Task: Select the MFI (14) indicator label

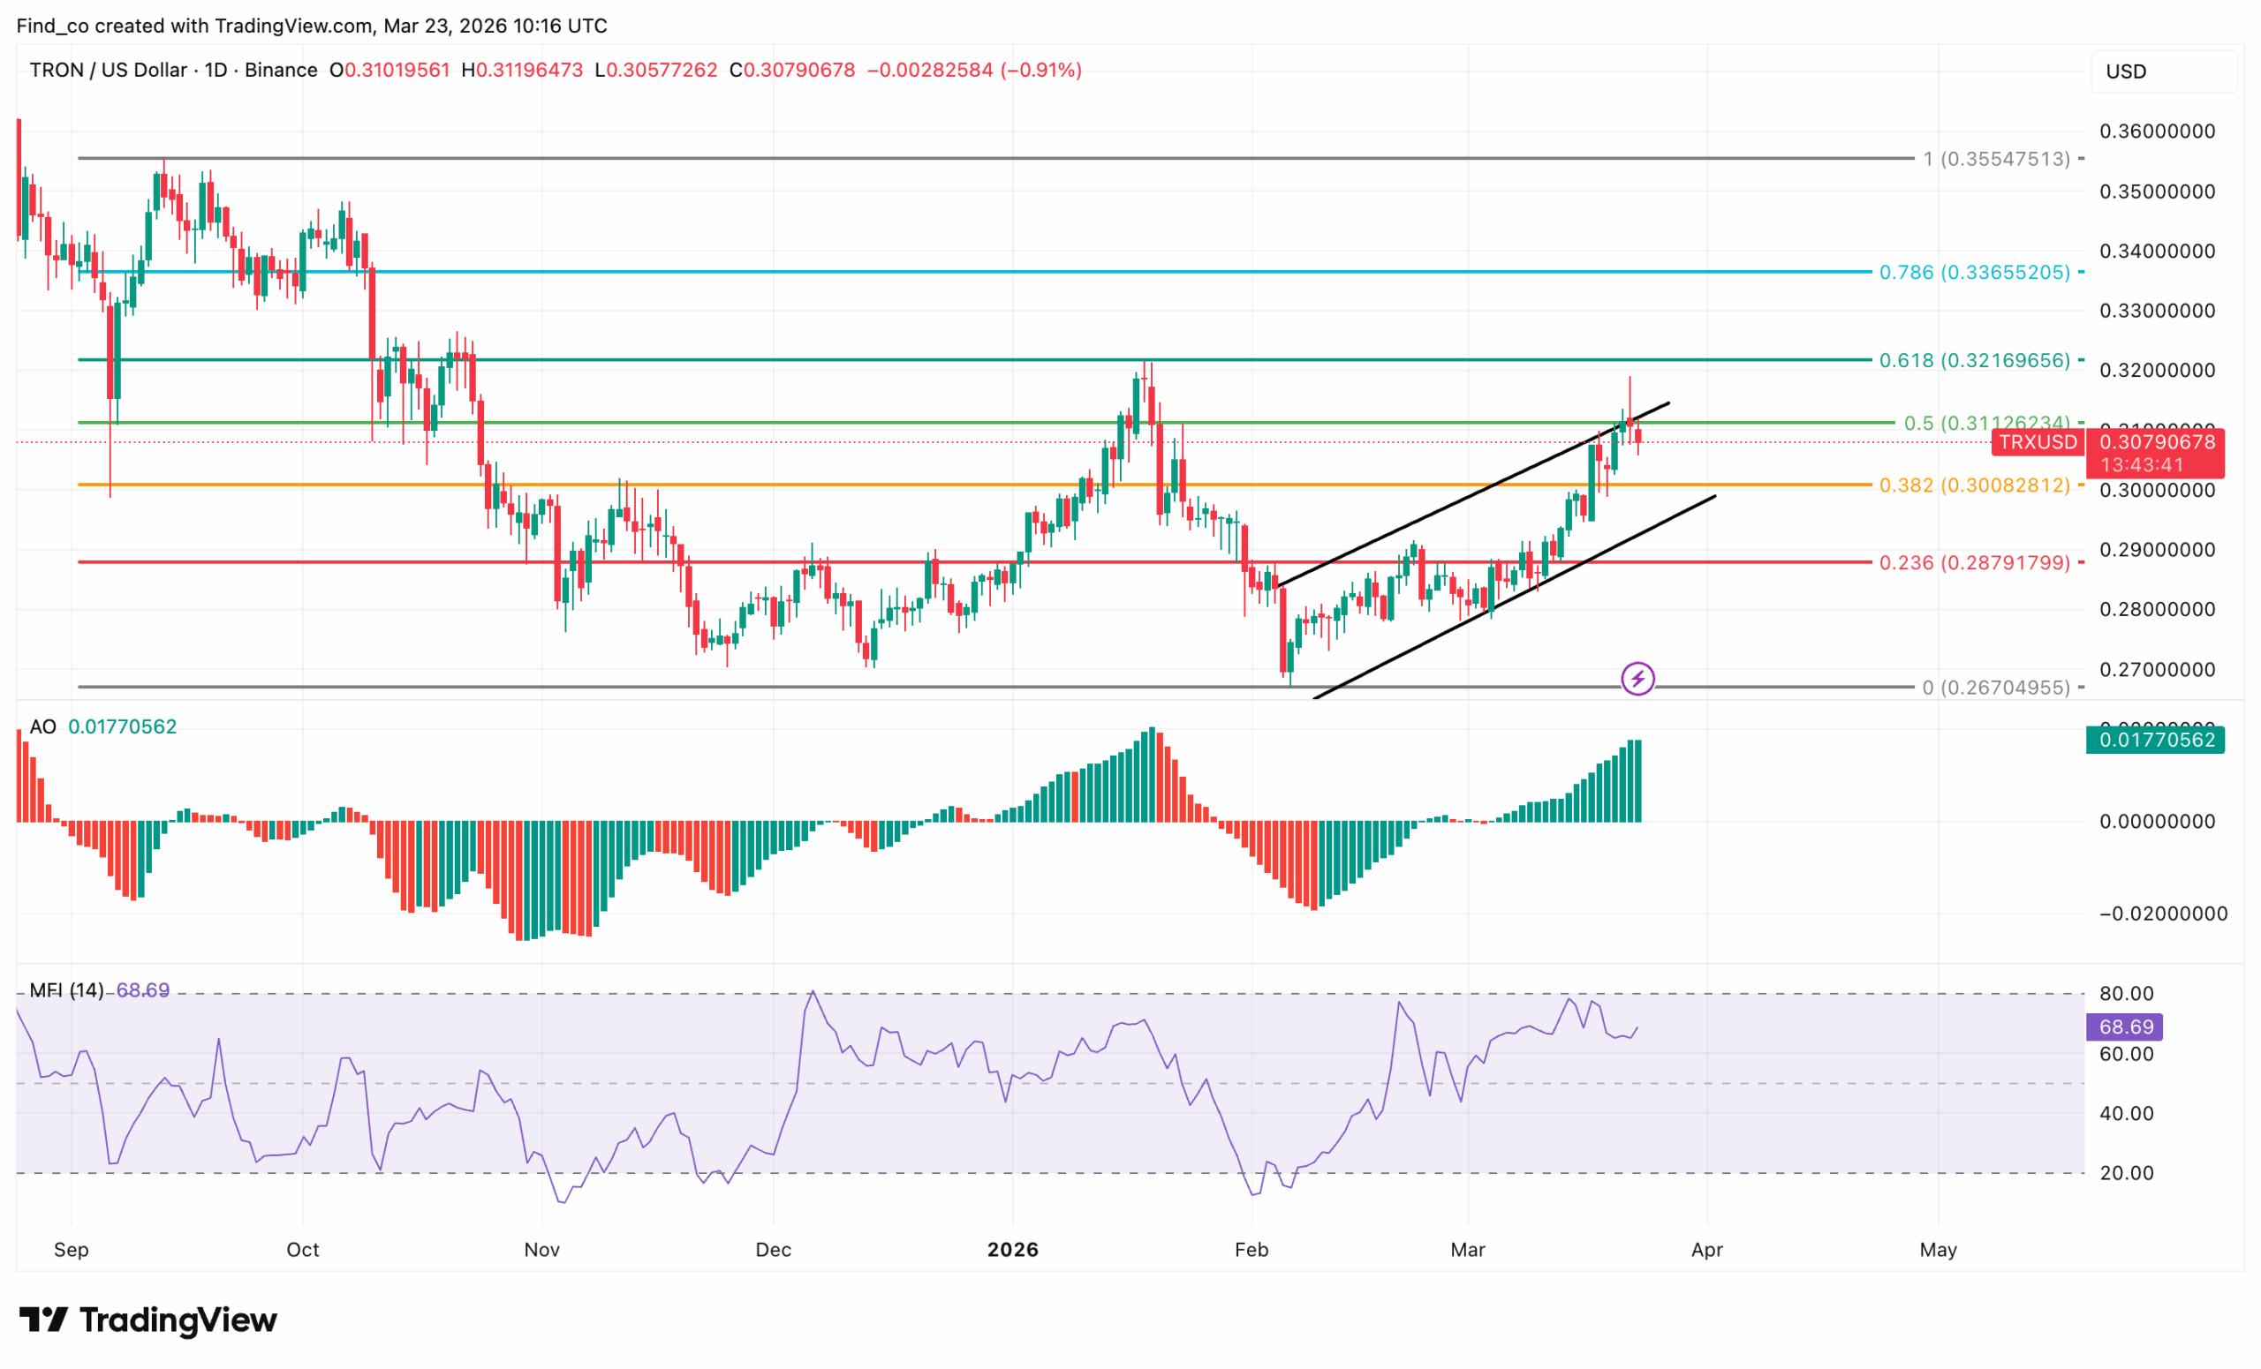Action: point(67,989)
